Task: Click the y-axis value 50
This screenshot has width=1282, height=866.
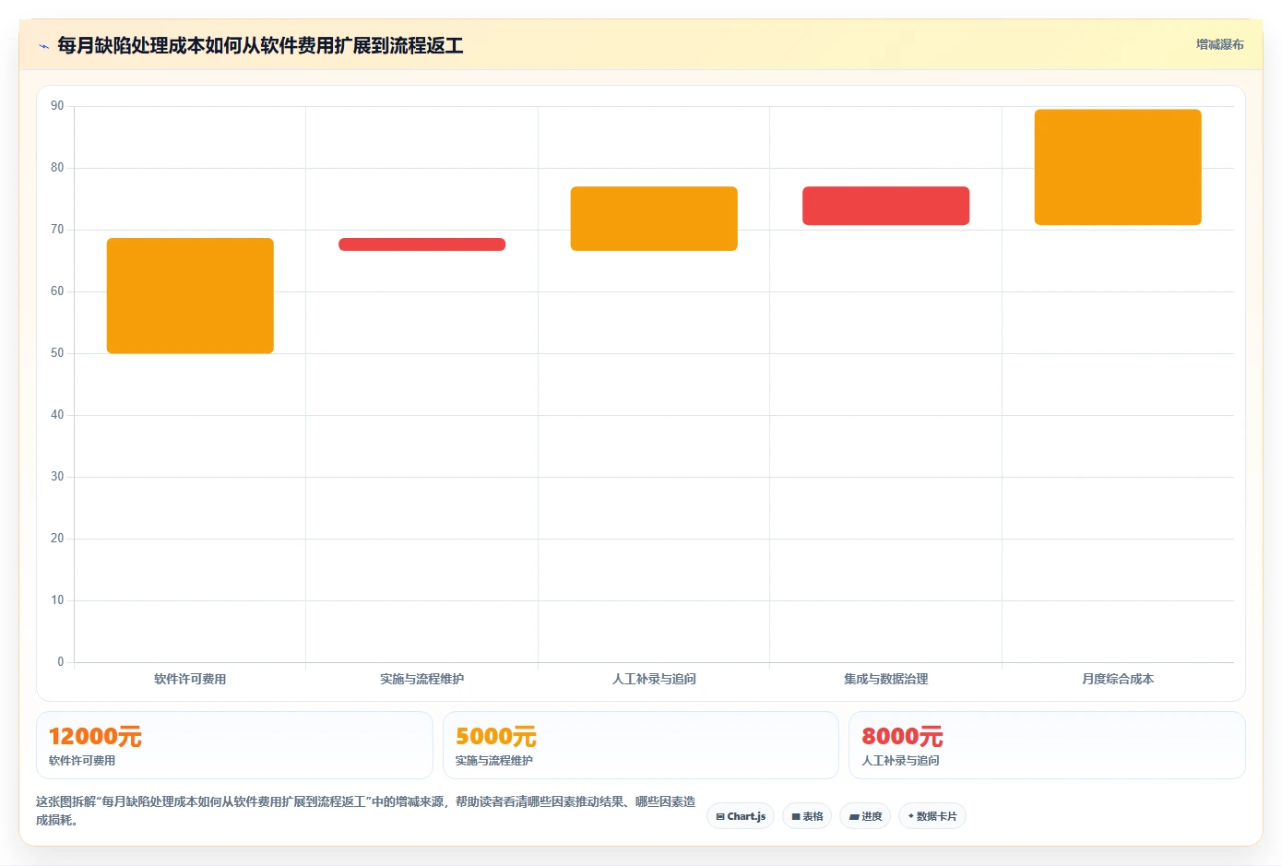Action: [57, 353]
